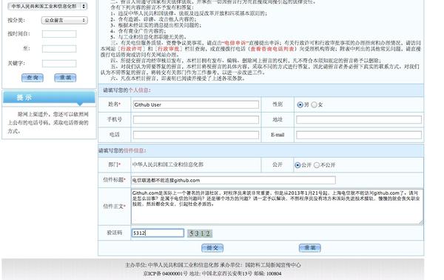The height and width of the screenshot is (280, 444).
Task: Click the 信件标题 letter title field
Action: click(233, 180)
